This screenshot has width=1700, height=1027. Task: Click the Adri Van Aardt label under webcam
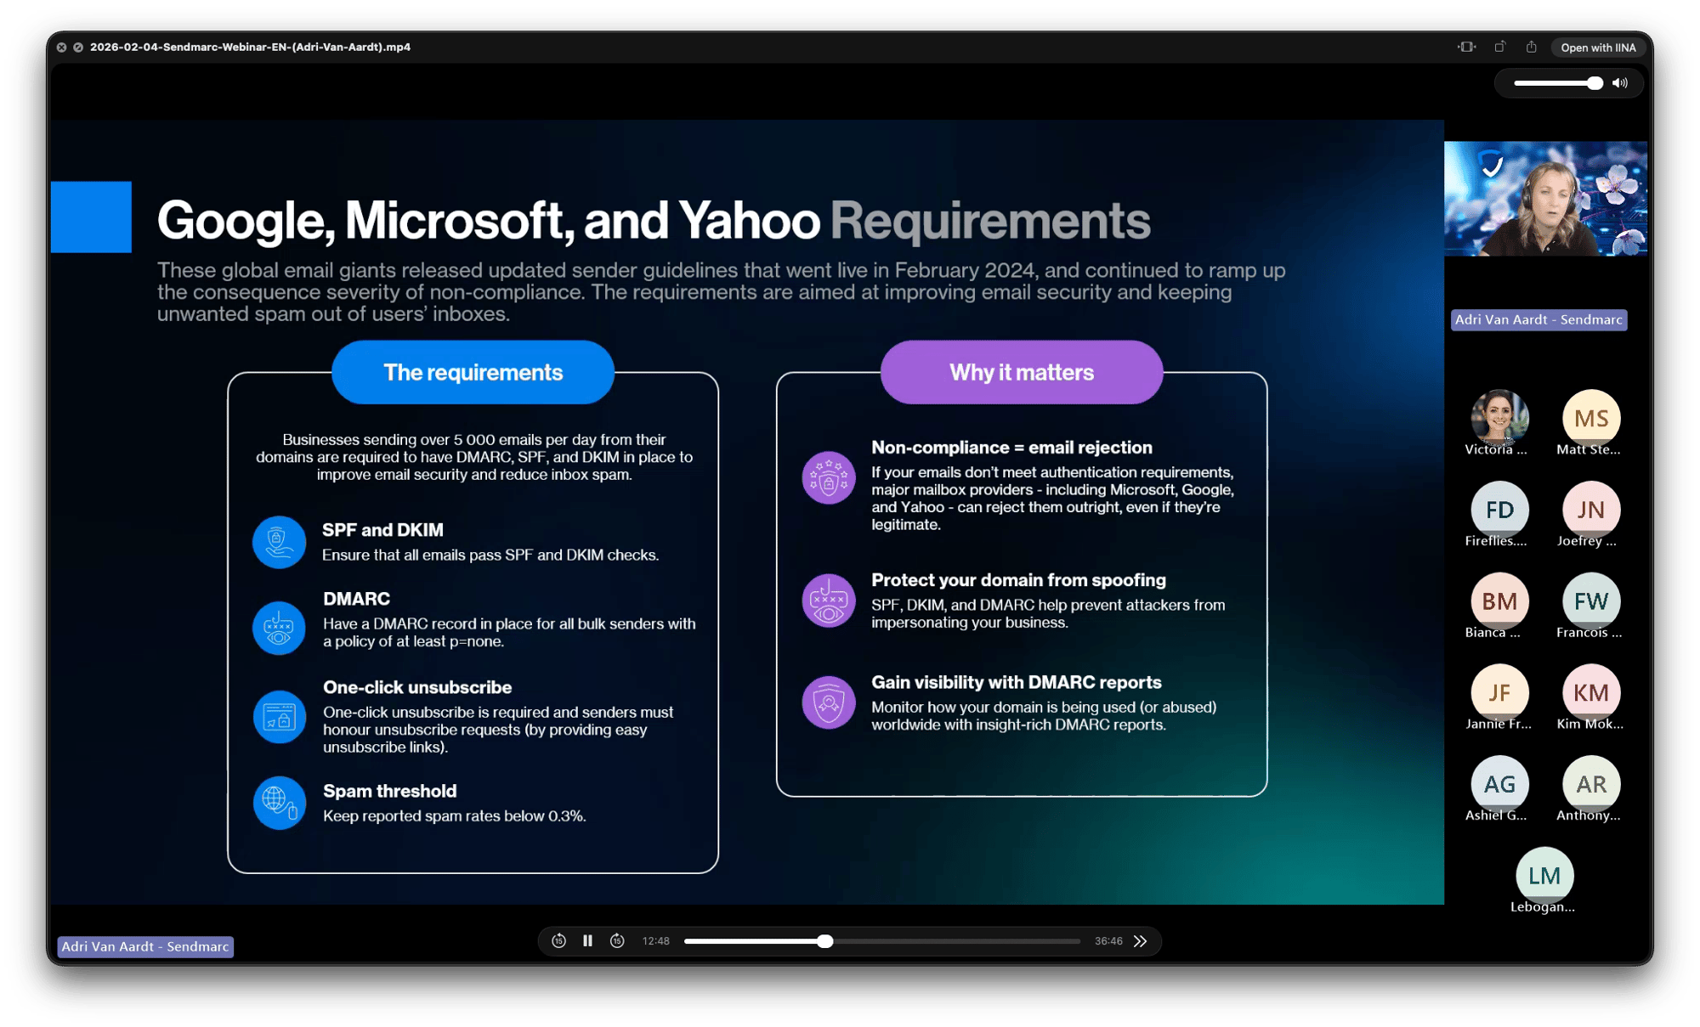tap(1538, 319)
